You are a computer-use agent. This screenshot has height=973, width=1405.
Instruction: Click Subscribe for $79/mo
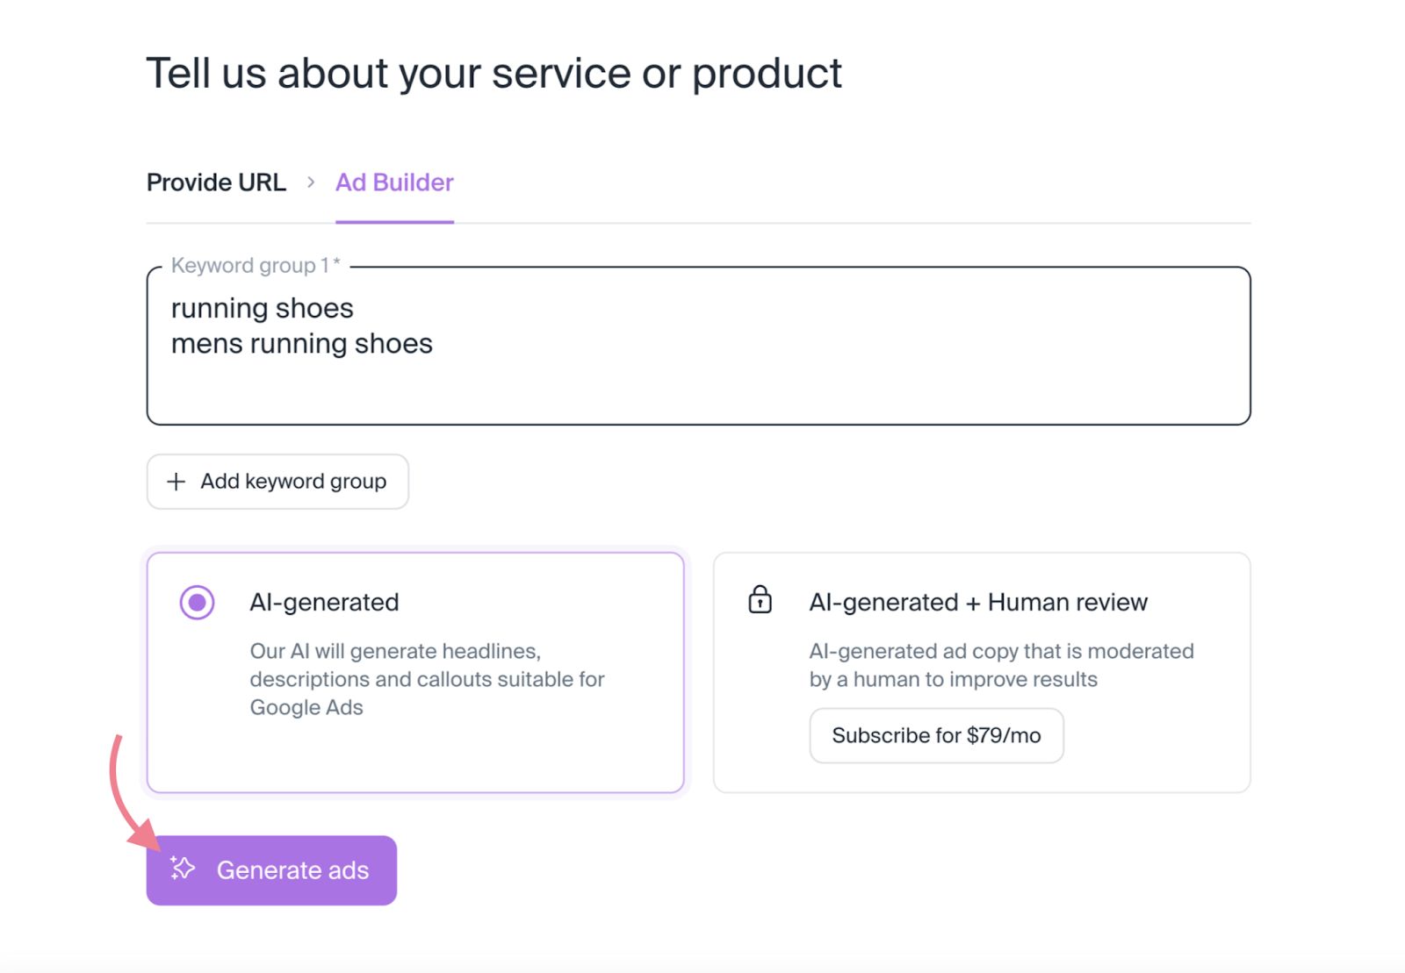[936, 735]
